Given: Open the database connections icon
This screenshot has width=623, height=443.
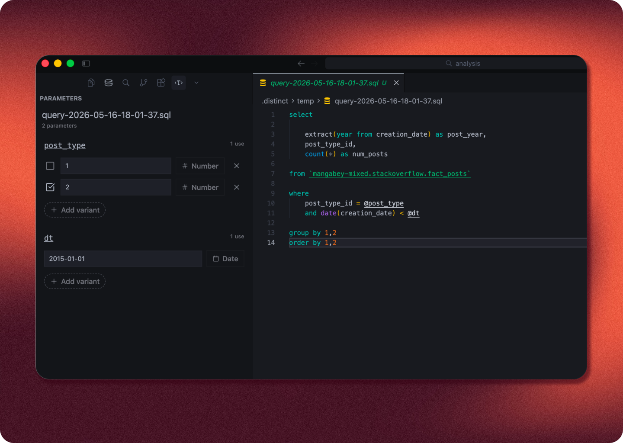Looking at the screenshot, I should pos(109,83).
